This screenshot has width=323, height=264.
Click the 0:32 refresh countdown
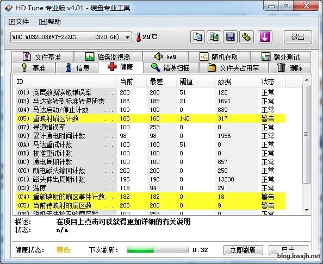point(200,250)
